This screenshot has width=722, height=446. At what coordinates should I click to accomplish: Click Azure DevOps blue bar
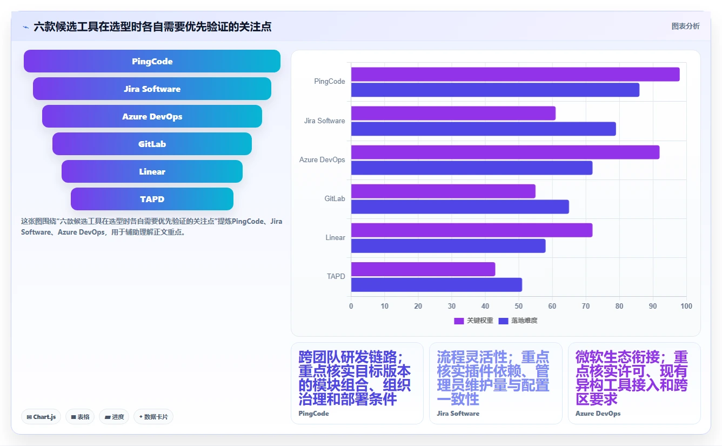[472, 168]
